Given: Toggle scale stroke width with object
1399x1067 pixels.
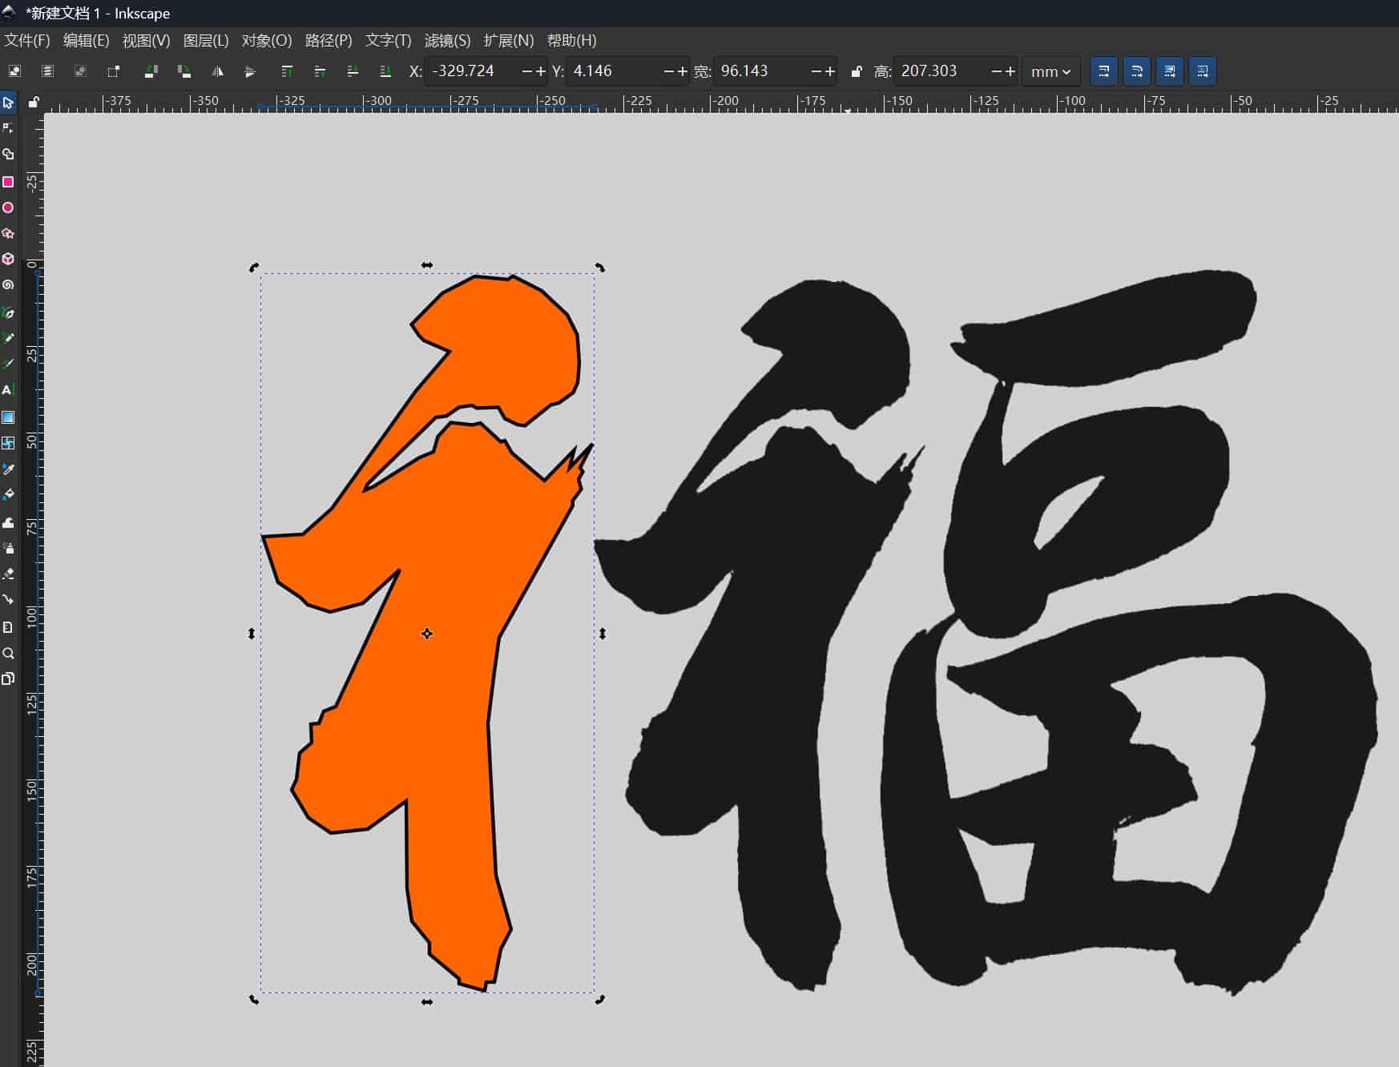Looking at the screenshot, I should click(x=1103, y=71).
